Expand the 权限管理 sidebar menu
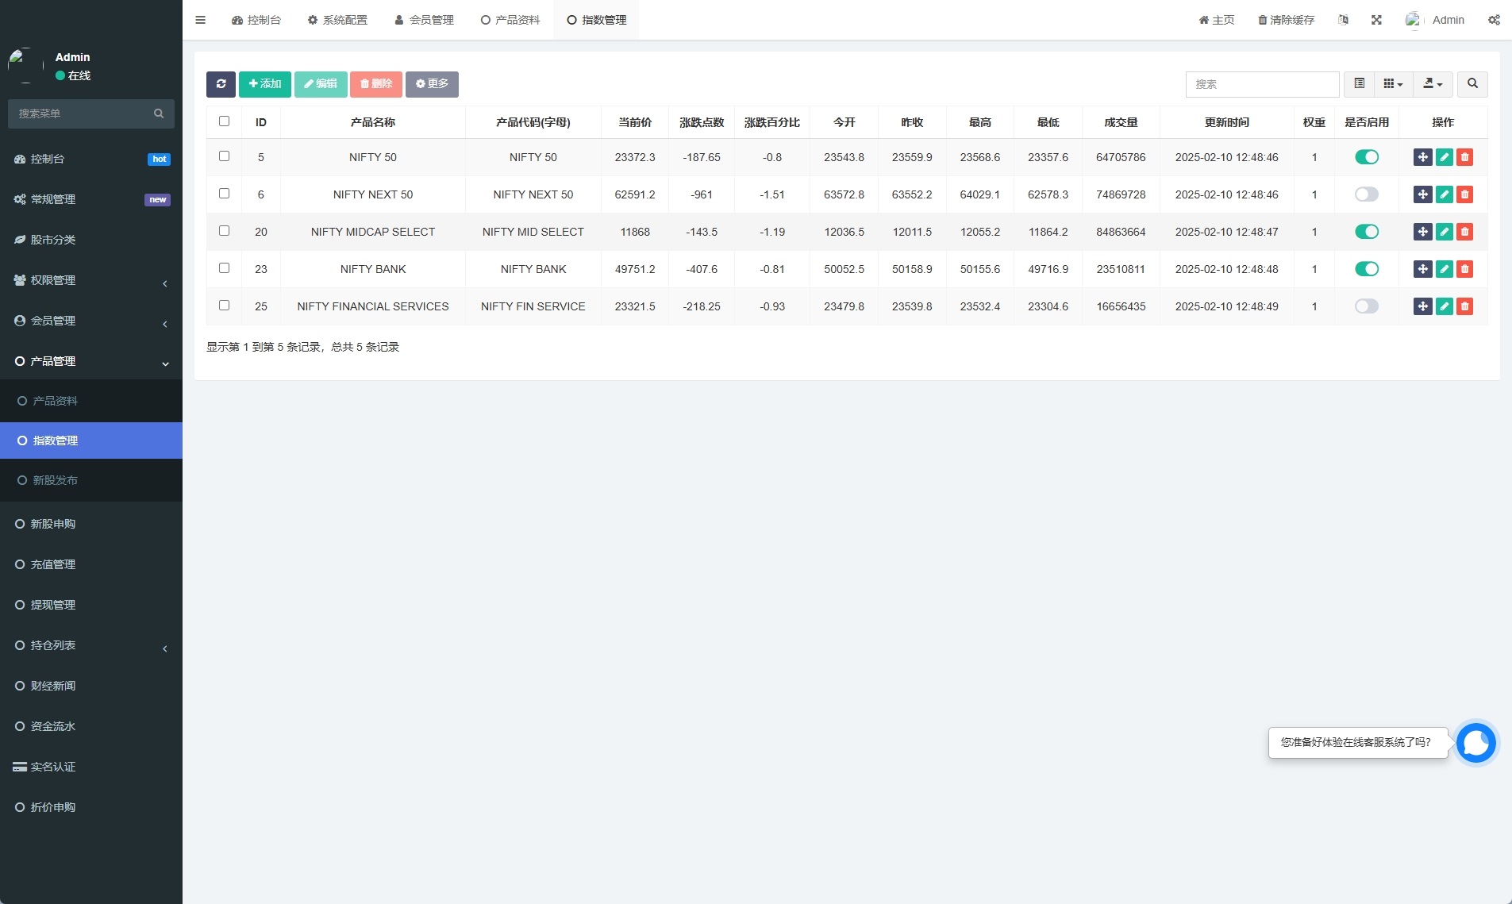1512x904 pixels. pyautogui.click(x=91, y=280)
